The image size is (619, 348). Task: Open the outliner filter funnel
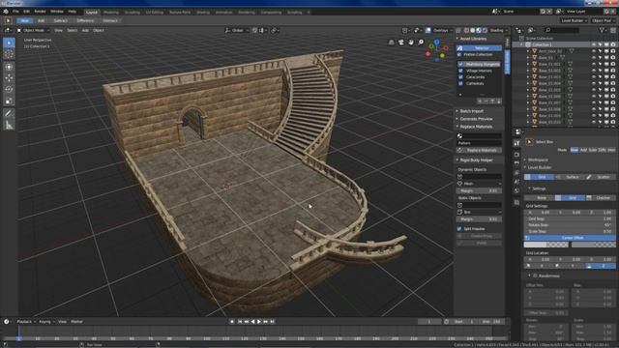pos(602,30)
